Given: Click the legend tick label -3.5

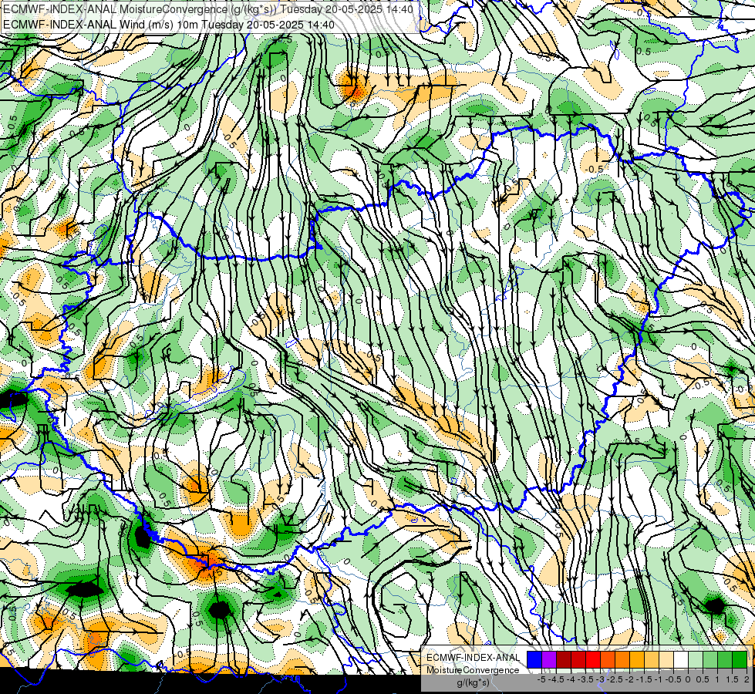Looking at the screenshot, I should tap(585, 679).
